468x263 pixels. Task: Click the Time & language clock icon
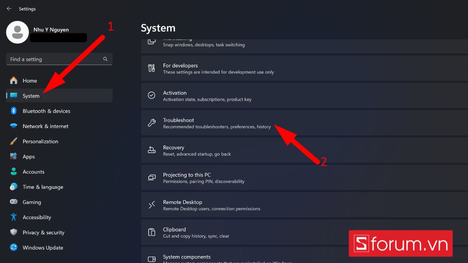tap(14, 187)
